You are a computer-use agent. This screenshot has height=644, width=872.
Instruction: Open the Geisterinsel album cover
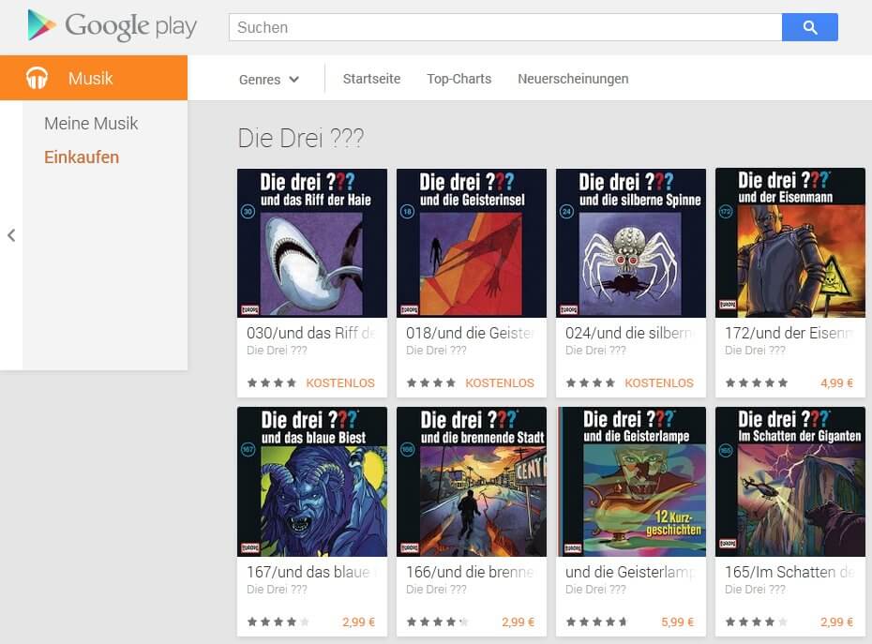click(x=472, y=243)
